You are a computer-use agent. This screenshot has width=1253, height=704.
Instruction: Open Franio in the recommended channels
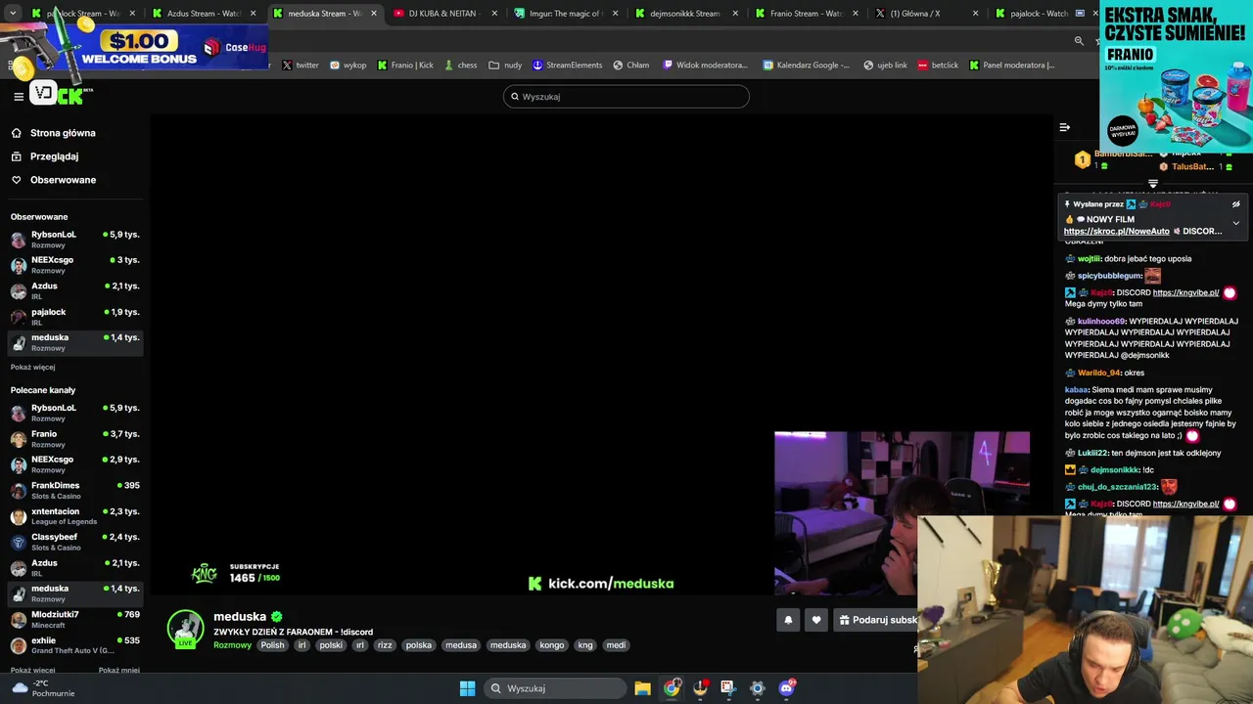74,439
